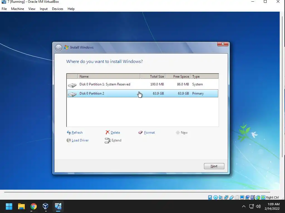
Task: Open the Windows Start menu
Action: coord(9,206)
